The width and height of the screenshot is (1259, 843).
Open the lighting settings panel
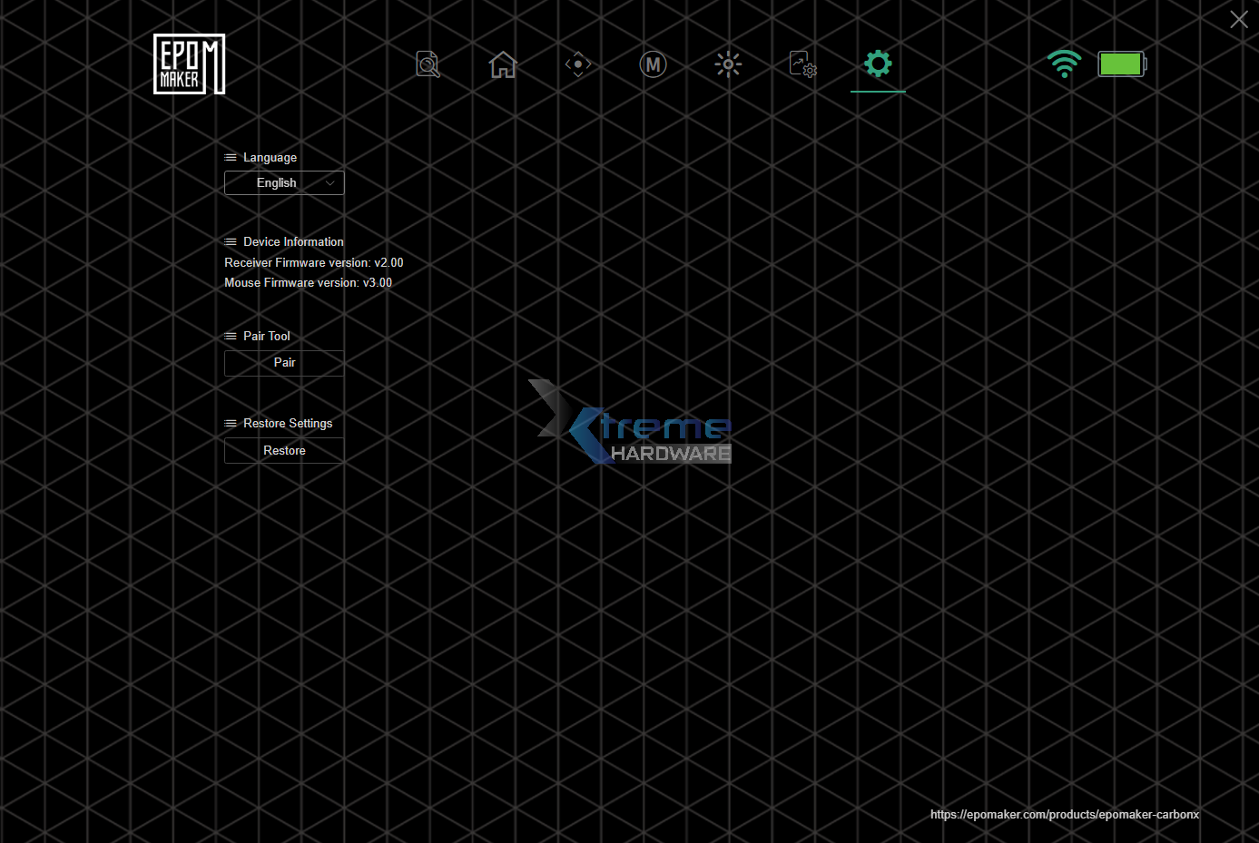tap(727, 64)
